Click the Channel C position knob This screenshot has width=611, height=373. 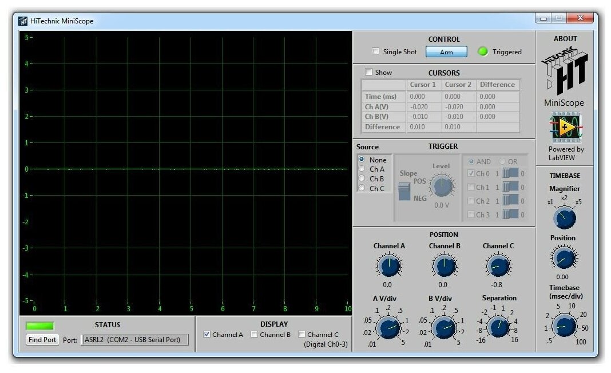[x=498, y=266]
